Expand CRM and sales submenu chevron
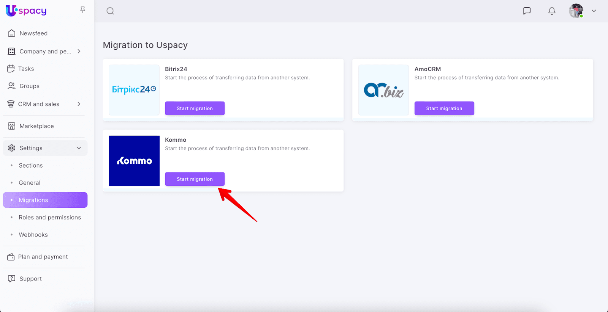This screenshot has width=608, height=312. tap(79, 104)
